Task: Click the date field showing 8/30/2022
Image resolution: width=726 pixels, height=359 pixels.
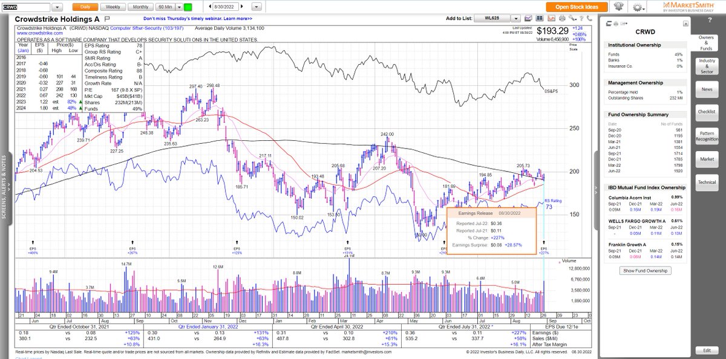Action: click(x=227, y=7)
